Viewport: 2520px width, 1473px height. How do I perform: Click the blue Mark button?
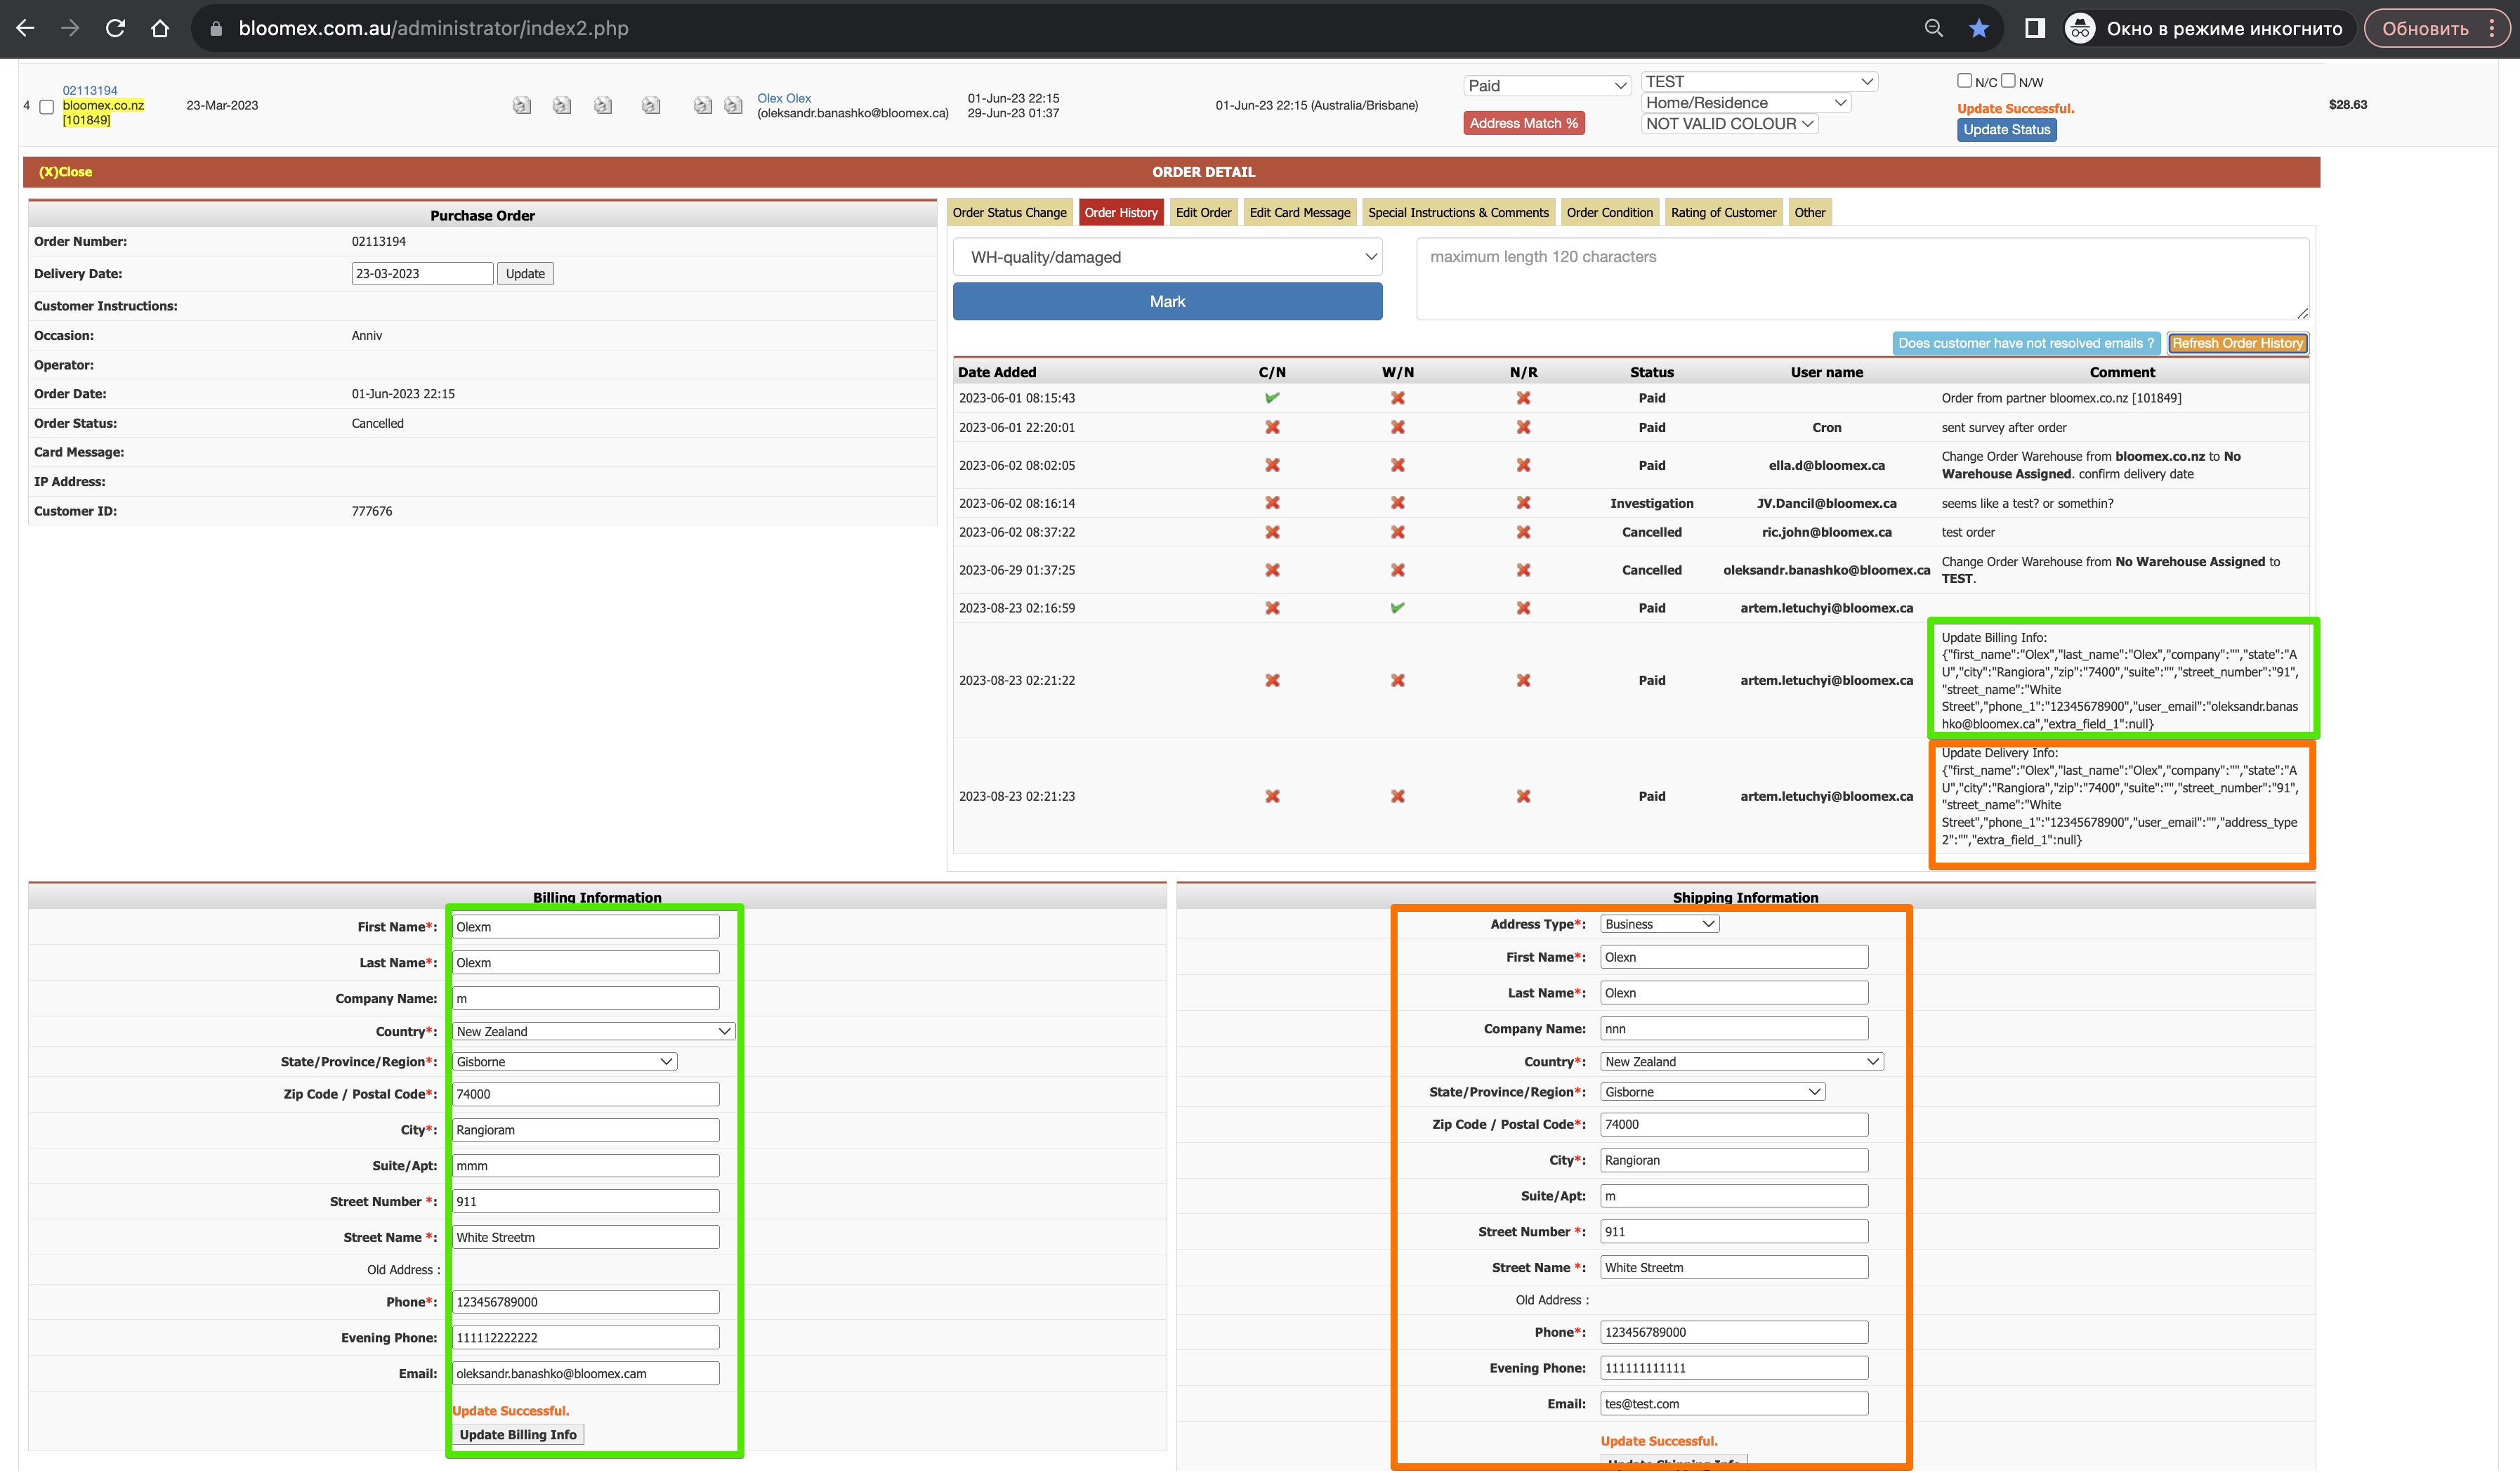pos(1167,301)
